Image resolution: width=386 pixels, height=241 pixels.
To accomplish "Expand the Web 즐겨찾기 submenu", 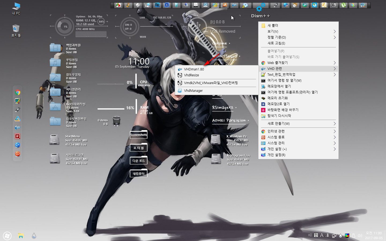I will coord(298,63).
